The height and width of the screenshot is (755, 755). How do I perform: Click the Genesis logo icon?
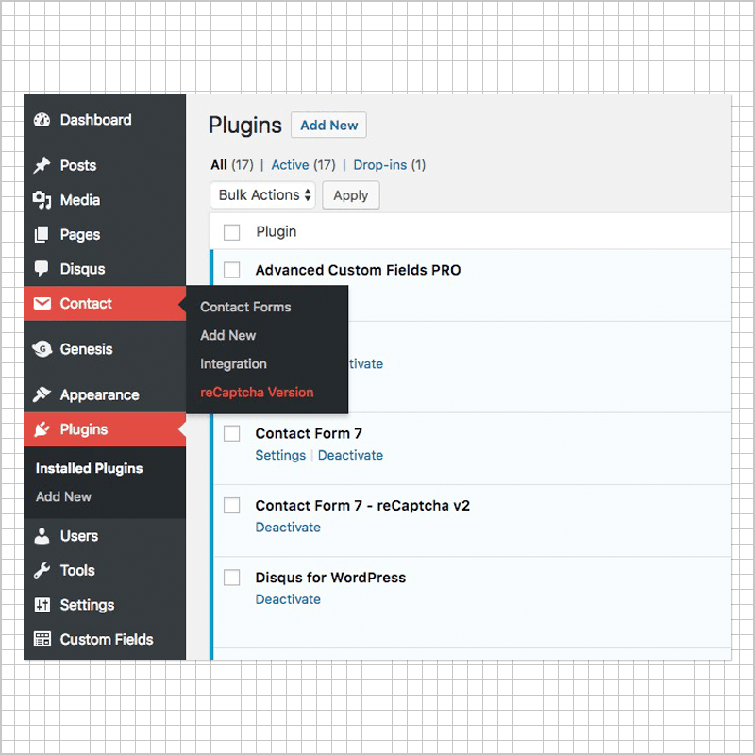(42, 349)
